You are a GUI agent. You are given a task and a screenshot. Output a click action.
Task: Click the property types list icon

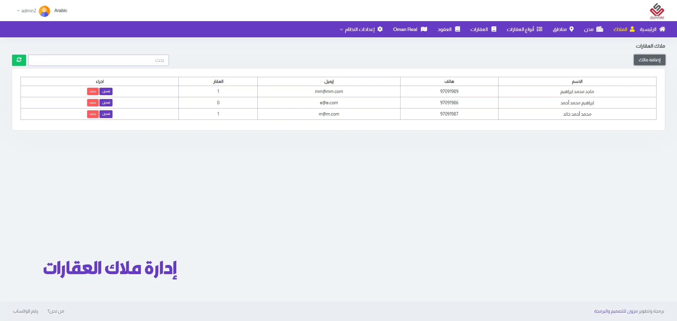pyautogui.click(x=539, y=29)
